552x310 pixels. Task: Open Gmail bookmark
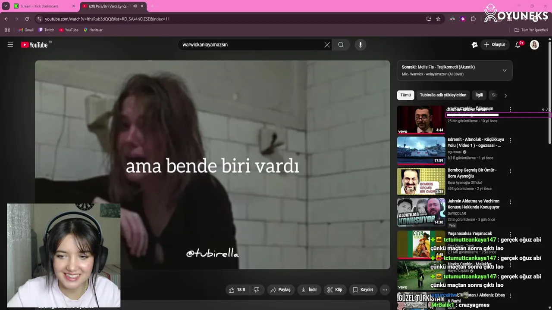pos(26,30)
